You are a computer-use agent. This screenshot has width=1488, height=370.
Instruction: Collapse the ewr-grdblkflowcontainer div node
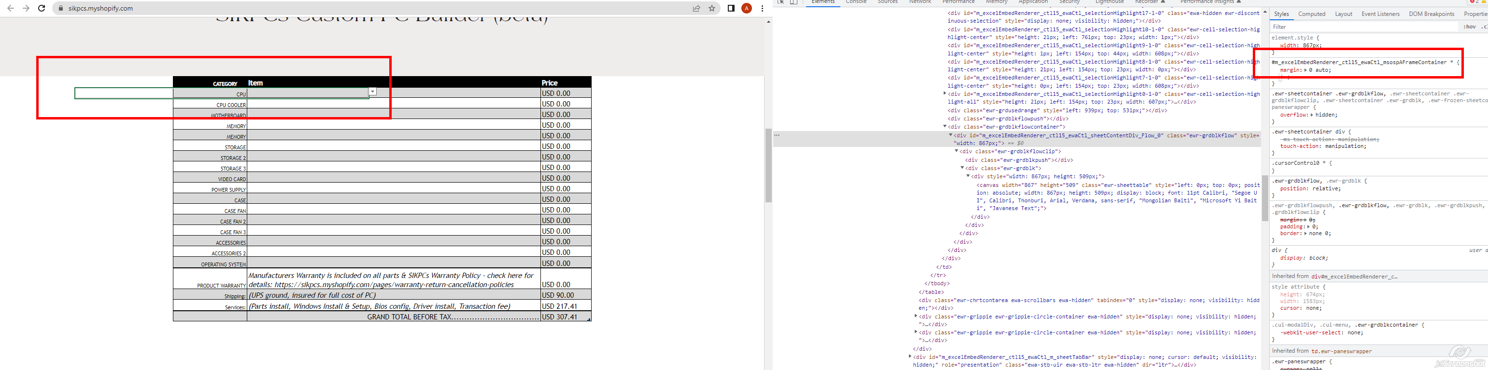click(945, 127)
